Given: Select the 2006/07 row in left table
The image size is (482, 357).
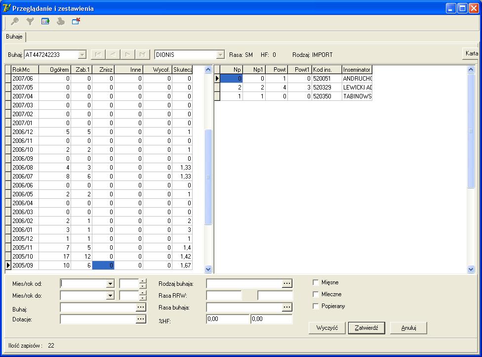Looking at the screenshot, I should (x=99, y=177).
